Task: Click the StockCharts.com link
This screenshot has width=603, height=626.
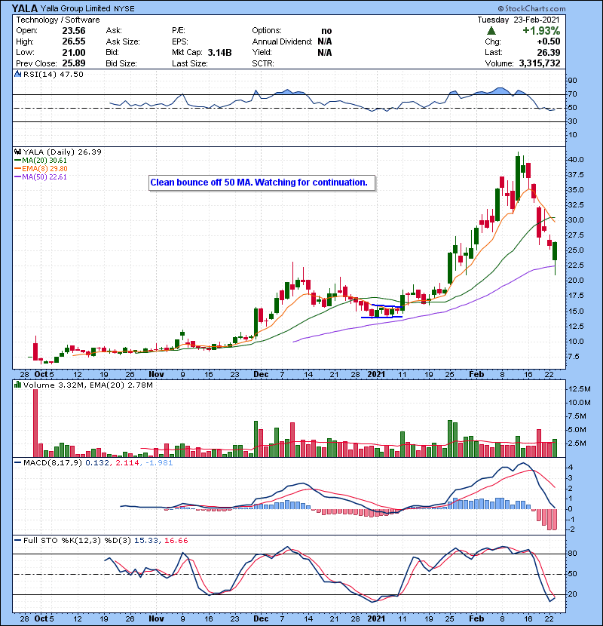Action: point(531,8)
